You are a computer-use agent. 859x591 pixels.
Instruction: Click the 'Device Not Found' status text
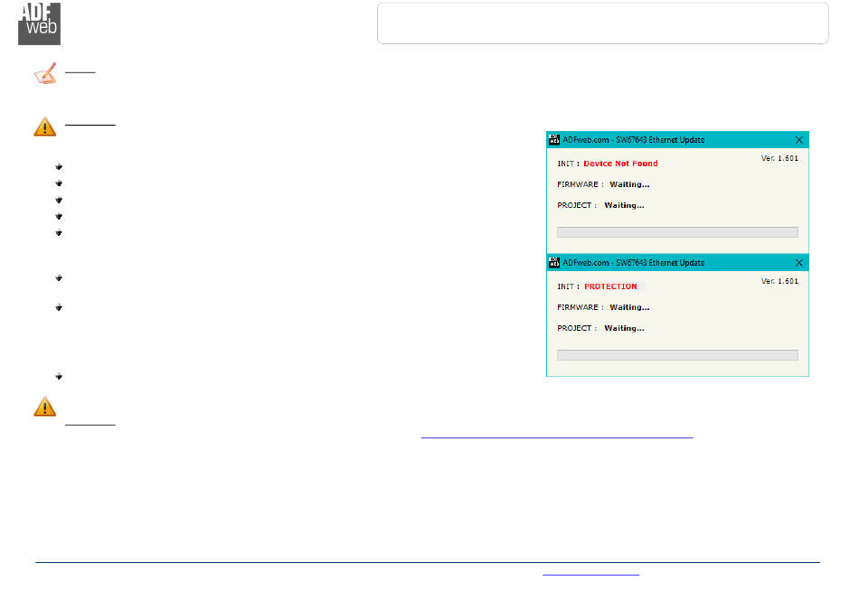(x=620, y=164)
